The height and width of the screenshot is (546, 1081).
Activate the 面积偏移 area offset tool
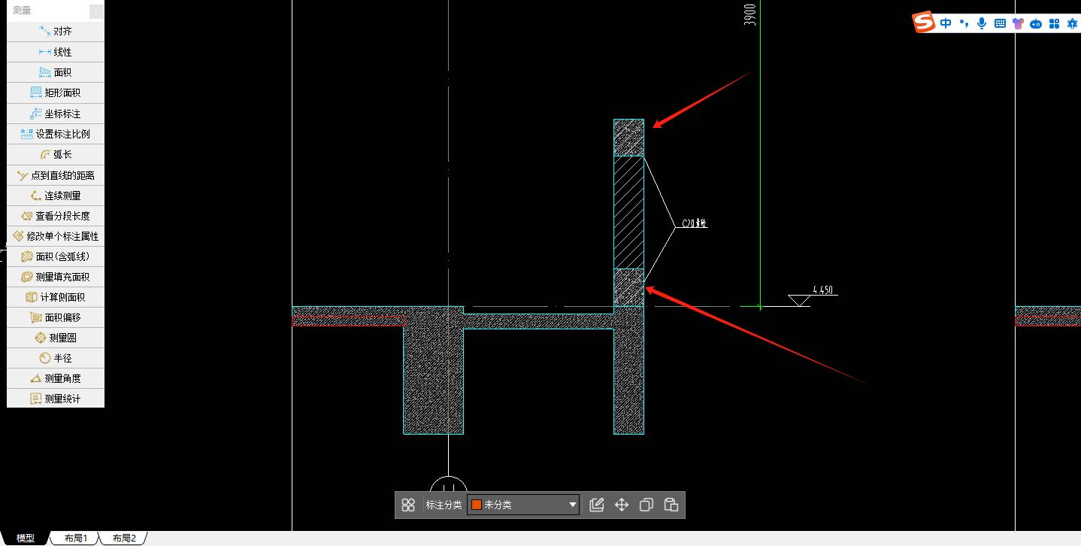tap(56, 317)
